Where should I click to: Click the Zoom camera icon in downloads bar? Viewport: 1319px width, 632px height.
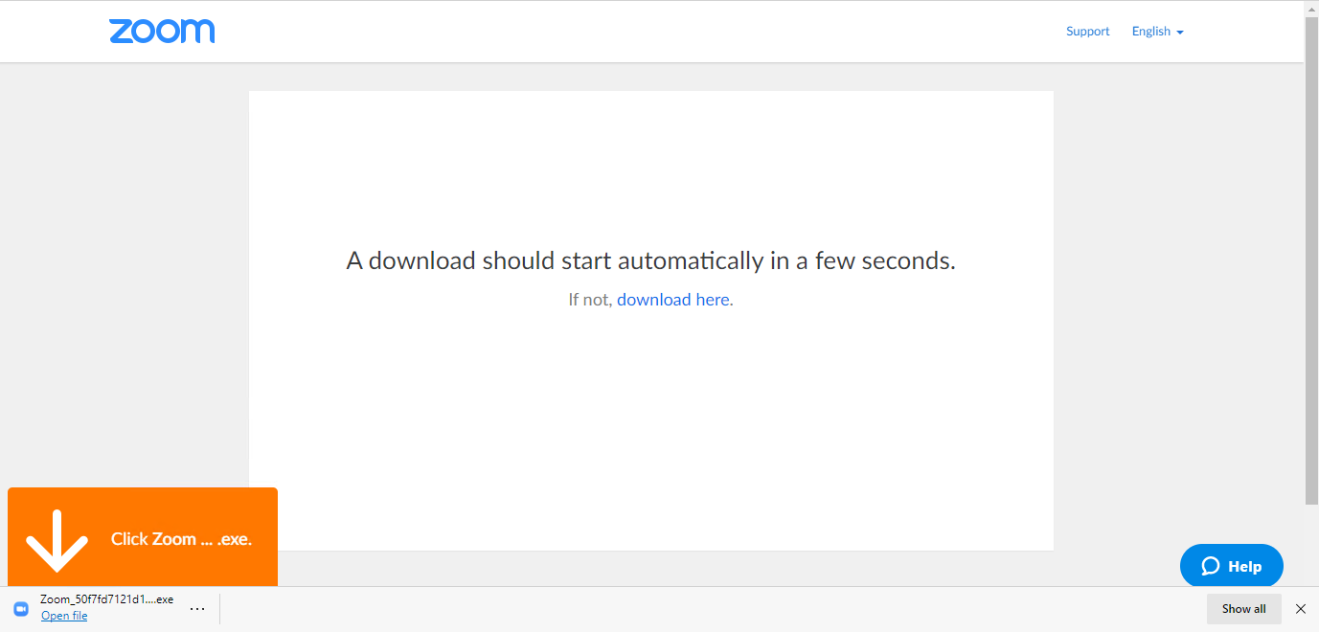coord(21,608)
